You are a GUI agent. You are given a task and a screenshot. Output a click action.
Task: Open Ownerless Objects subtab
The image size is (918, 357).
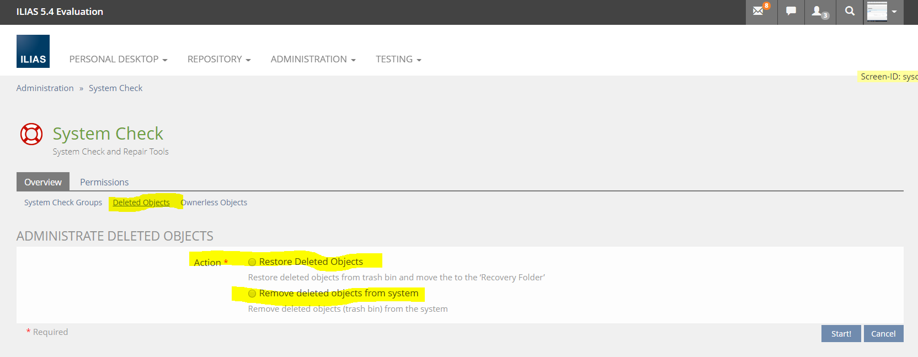point(214,203)
